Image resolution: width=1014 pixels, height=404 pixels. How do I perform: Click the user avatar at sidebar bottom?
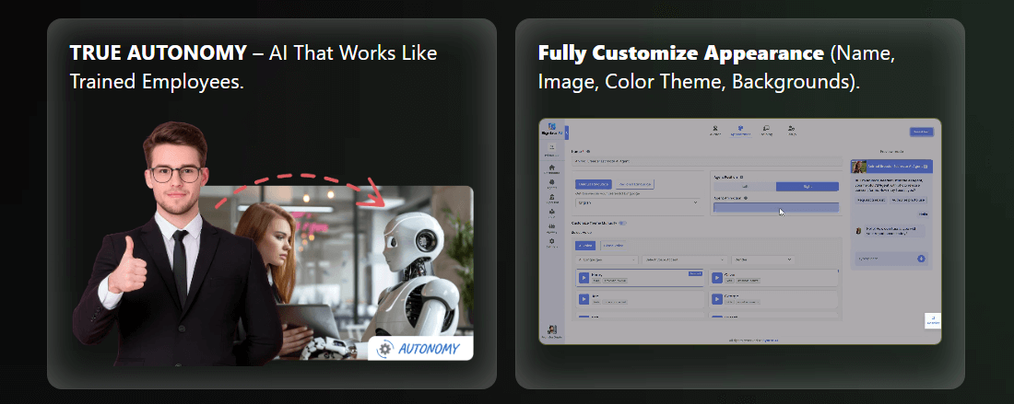(551, 330)
